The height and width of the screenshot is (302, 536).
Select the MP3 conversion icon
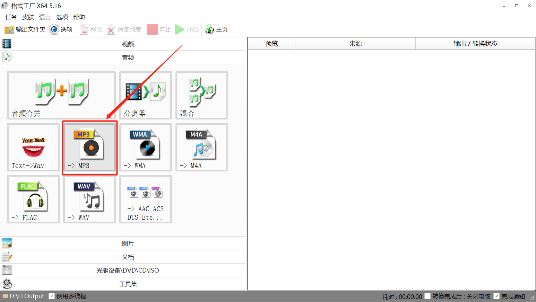(x=89, y=147)
